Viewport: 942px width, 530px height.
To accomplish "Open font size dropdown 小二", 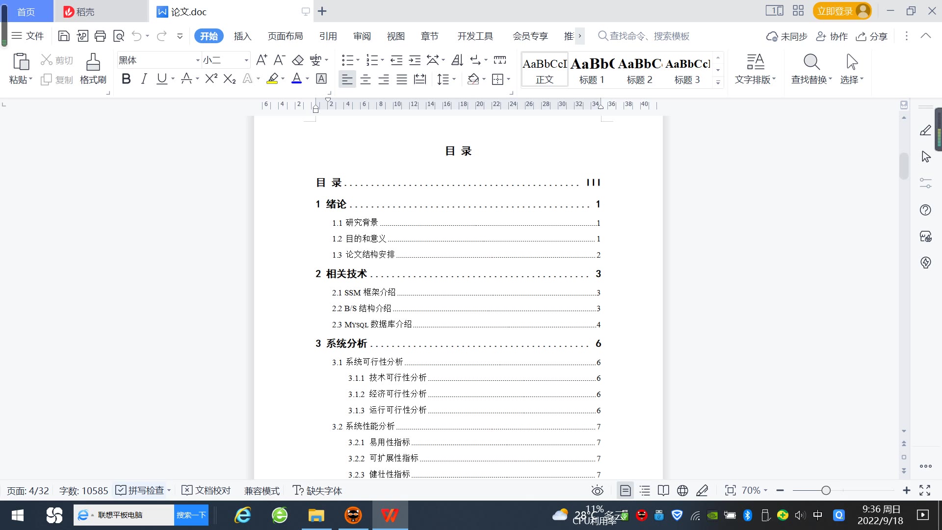I will [x=246, y=60].
